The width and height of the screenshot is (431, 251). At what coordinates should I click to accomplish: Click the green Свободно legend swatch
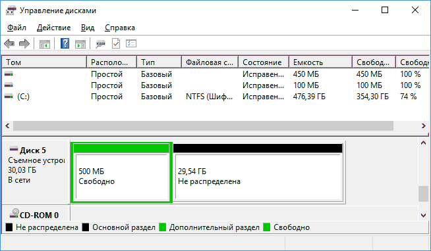pyautogui.click(x=267, y=227)
